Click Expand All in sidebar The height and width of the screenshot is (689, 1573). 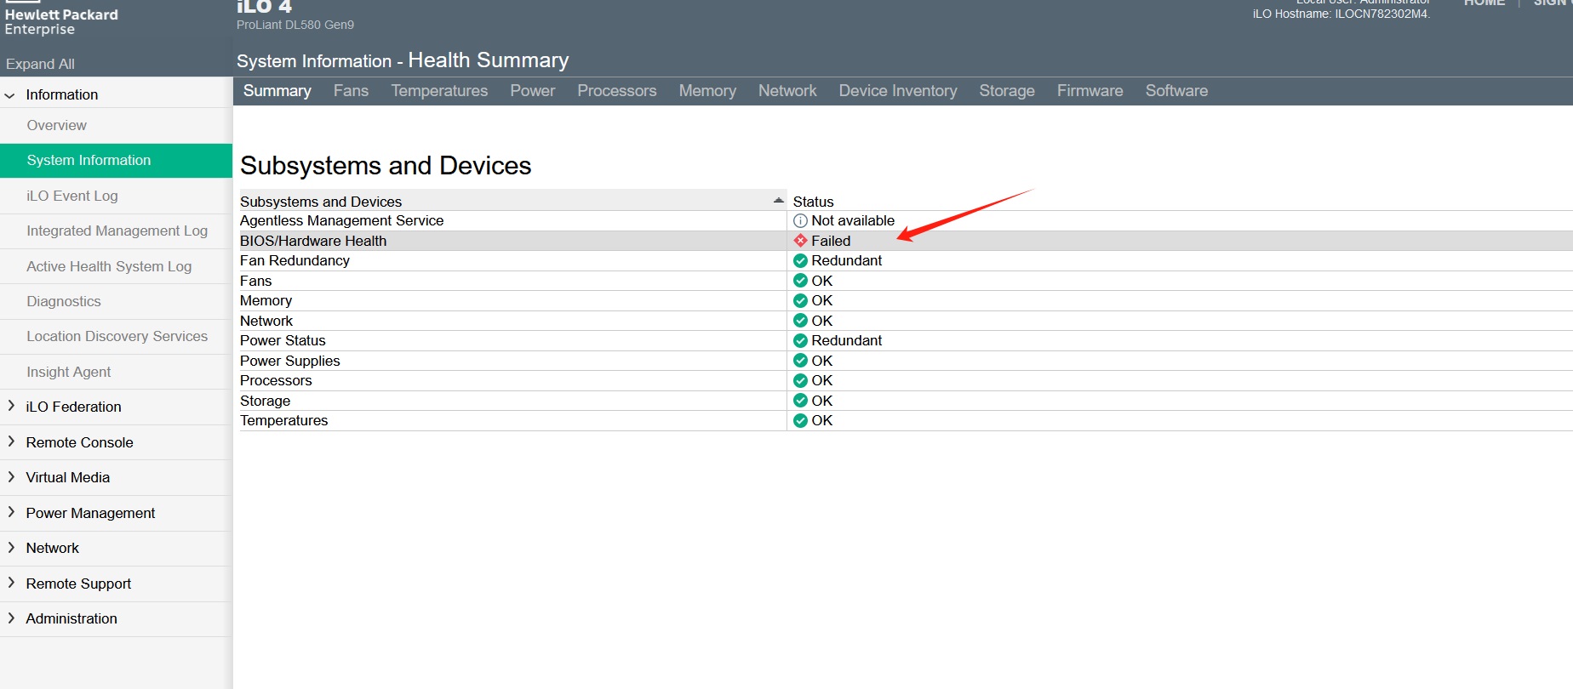pyautogui.click(x=40, y=64)
